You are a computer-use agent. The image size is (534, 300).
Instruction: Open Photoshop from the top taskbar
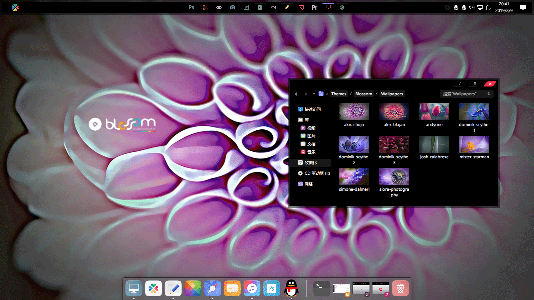191,7
